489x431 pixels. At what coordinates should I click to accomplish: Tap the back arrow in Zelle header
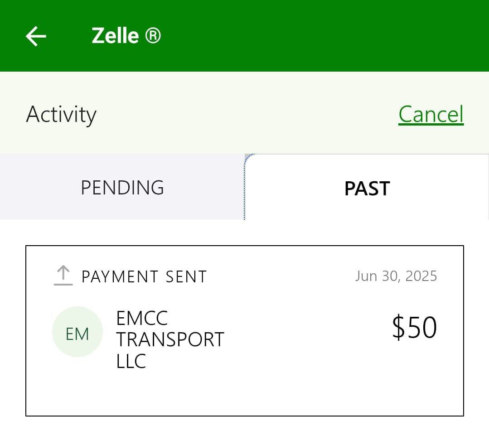click(36, 36)
